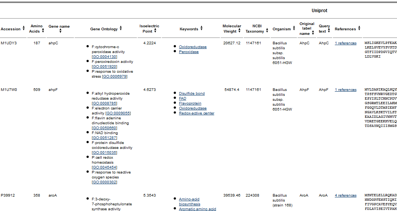Sort by Original label name arrows

(x=313, y=34)
